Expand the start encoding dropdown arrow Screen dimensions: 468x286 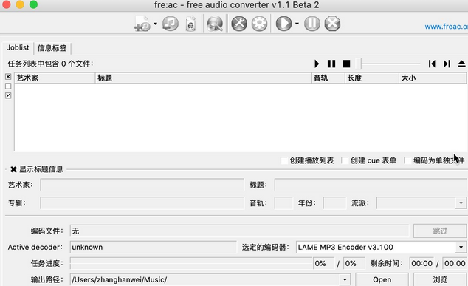(x=297, y=24)
